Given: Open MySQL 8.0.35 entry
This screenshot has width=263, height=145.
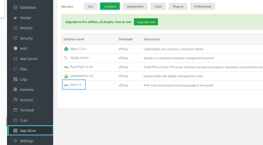Looking at the screenshot, I should 79,58.
